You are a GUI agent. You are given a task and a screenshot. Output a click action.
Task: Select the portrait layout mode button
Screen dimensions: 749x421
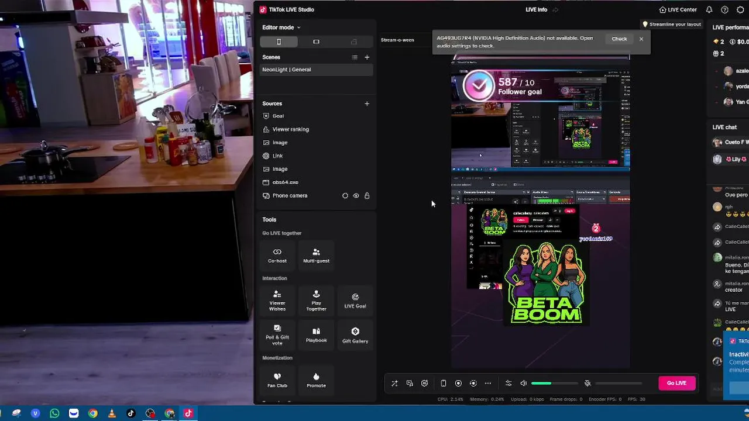279,42
